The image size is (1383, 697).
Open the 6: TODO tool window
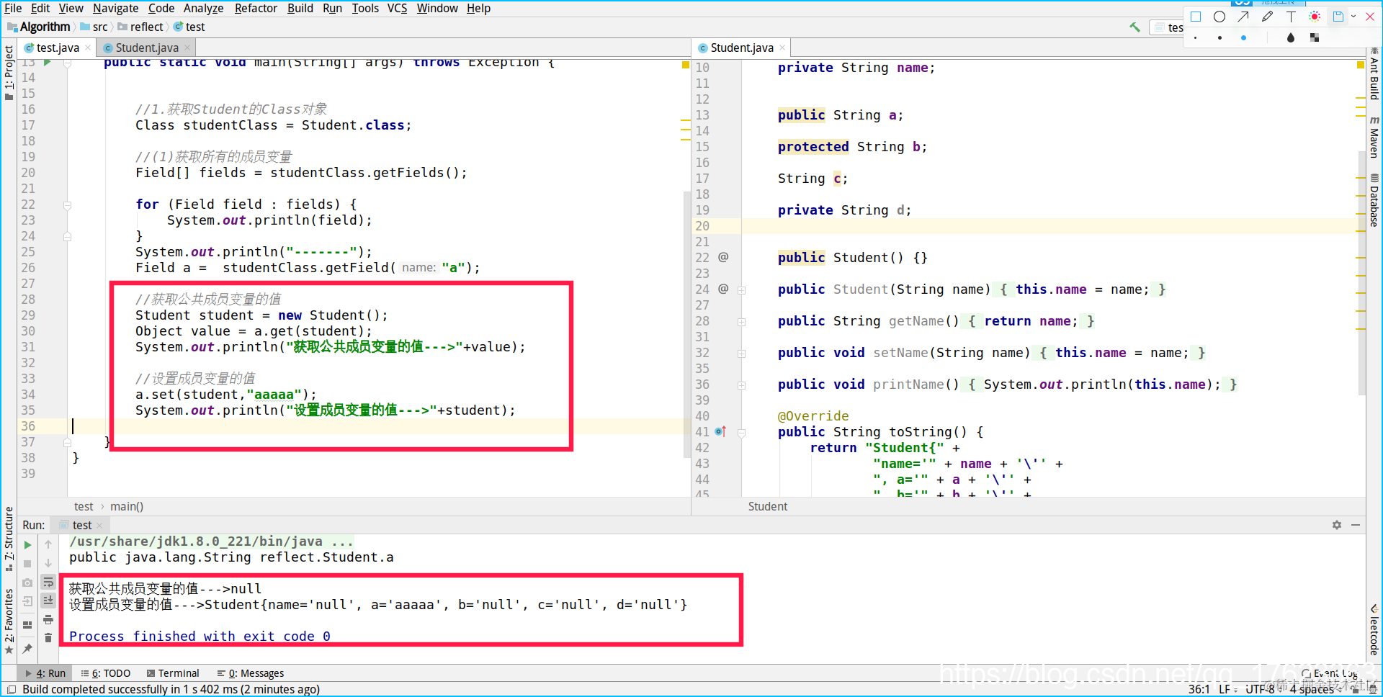point(106,673)
